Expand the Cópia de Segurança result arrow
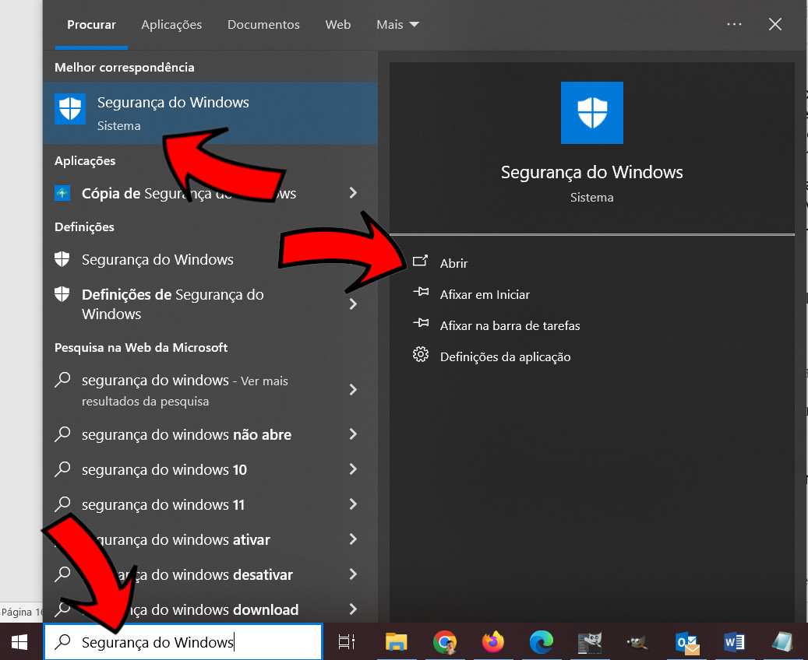Screen dimensions: 808x660 tap(353, 192)
